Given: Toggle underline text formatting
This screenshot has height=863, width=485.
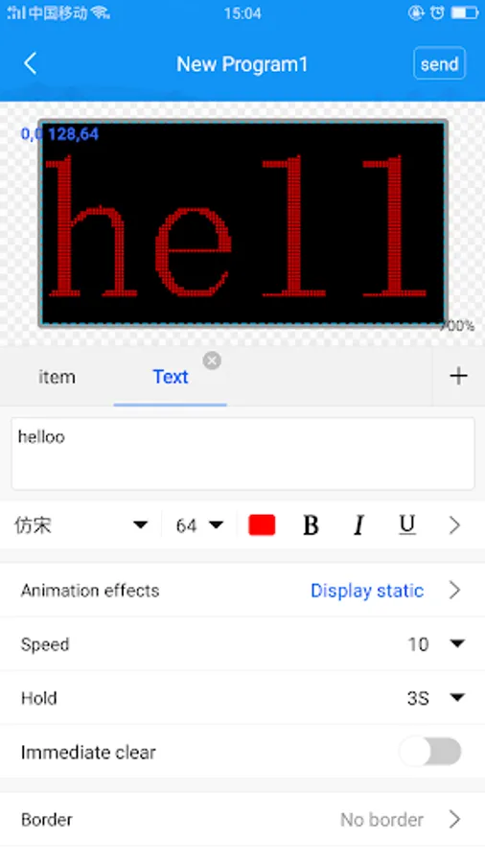Looking at the screenshot, I should point(407,525).
